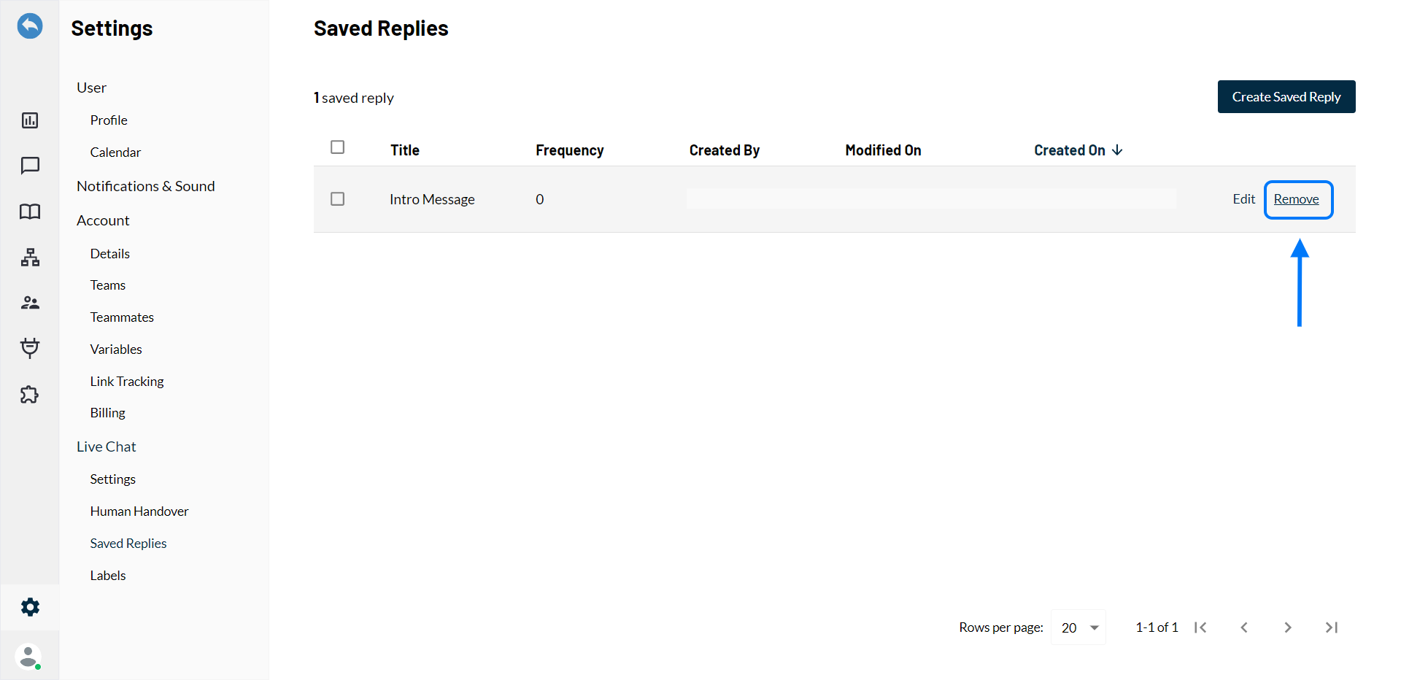Image resolution: width=1401 pixels, height=680 pixels.
Task: Open the integrations plug icon
Action: click(x=30, y=348)
